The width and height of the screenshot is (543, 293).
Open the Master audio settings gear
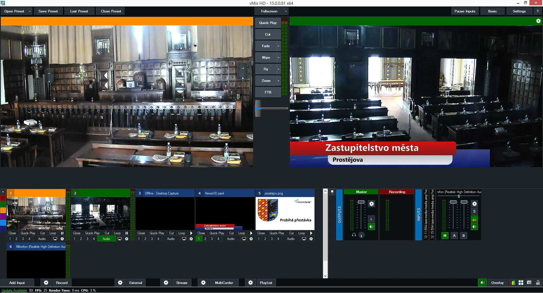tap(372, 204)
